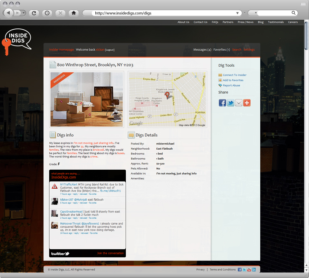Click the browser forward arrow
This screenshot has width=309, height=278.
[17, 13]
